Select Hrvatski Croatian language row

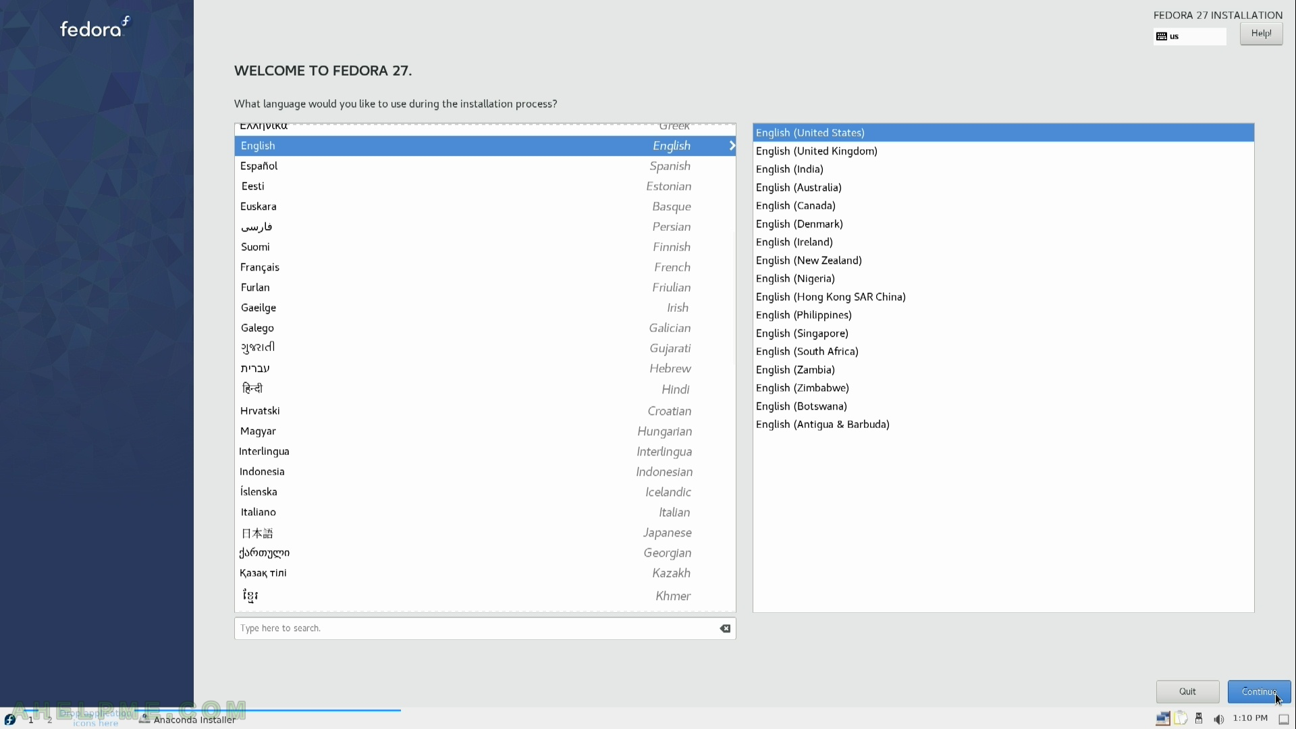485,411
